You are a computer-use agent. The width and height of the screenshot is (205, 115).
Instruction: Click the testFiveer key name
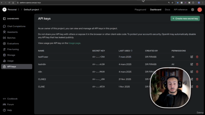[x=43, y=57]
